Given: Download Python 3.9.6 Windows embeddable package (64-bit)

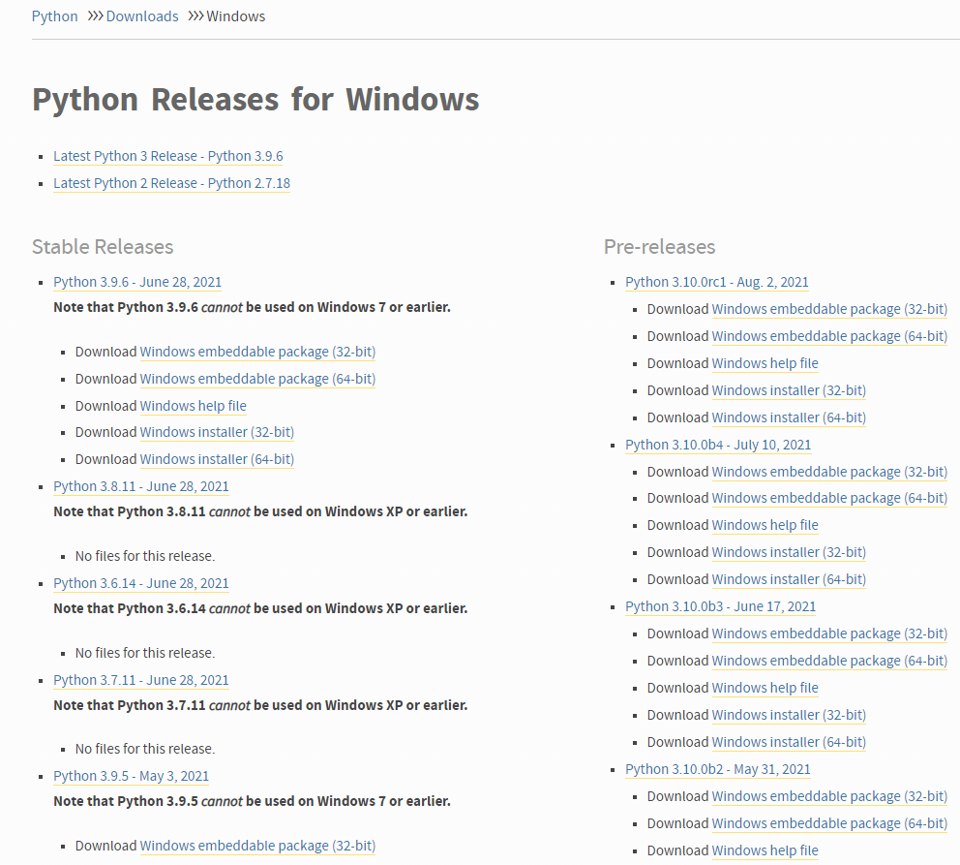Looking at the screenshot, I should [257, 379].
